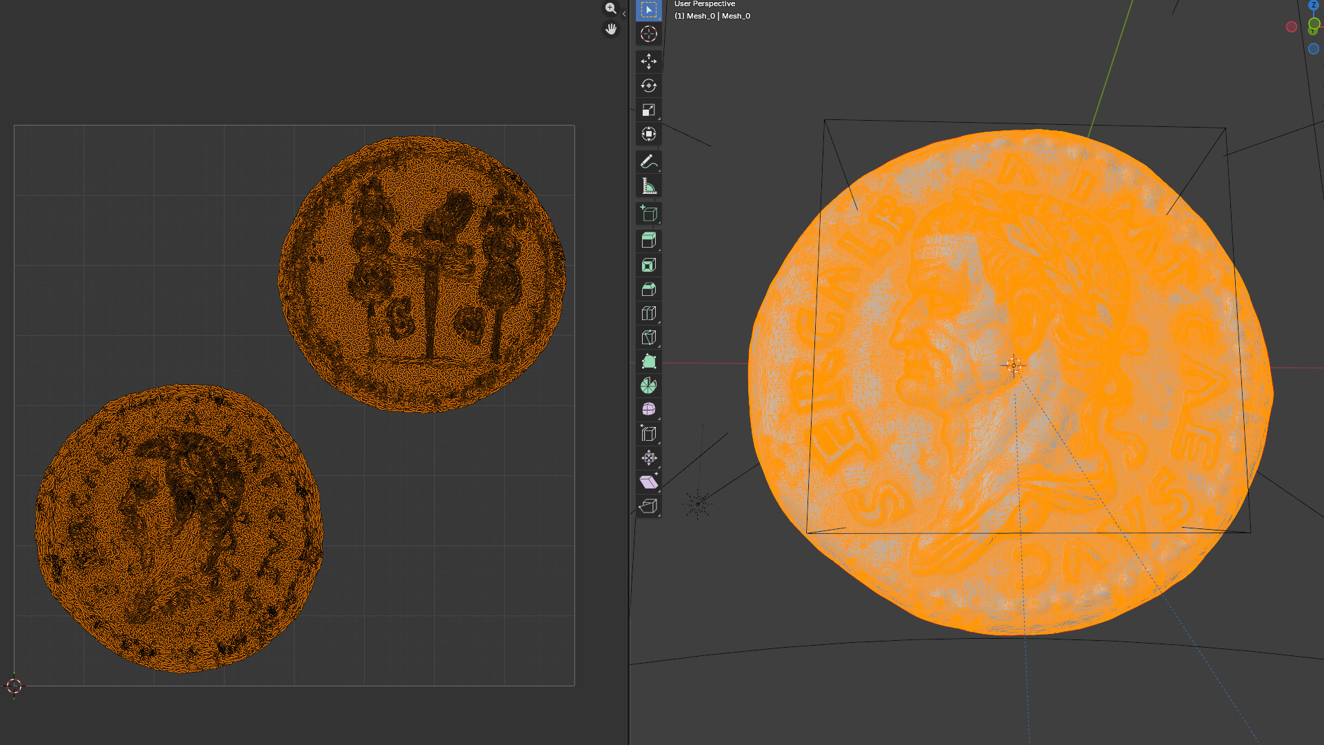Choose the Add Cube tool
1324x745 pixels.
point(648,213)
